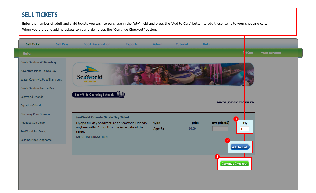Open the Sell Pass tab
The width and height of the screenshot is (316, 193).
[62, 44]
